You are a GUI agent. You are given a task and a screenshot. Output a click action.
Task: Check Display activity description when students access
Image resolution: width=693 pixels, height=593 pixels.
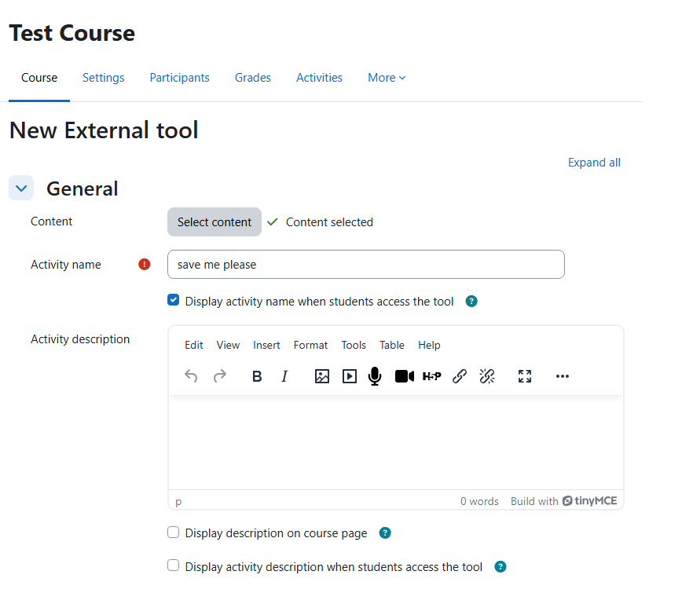click(174, 566)
